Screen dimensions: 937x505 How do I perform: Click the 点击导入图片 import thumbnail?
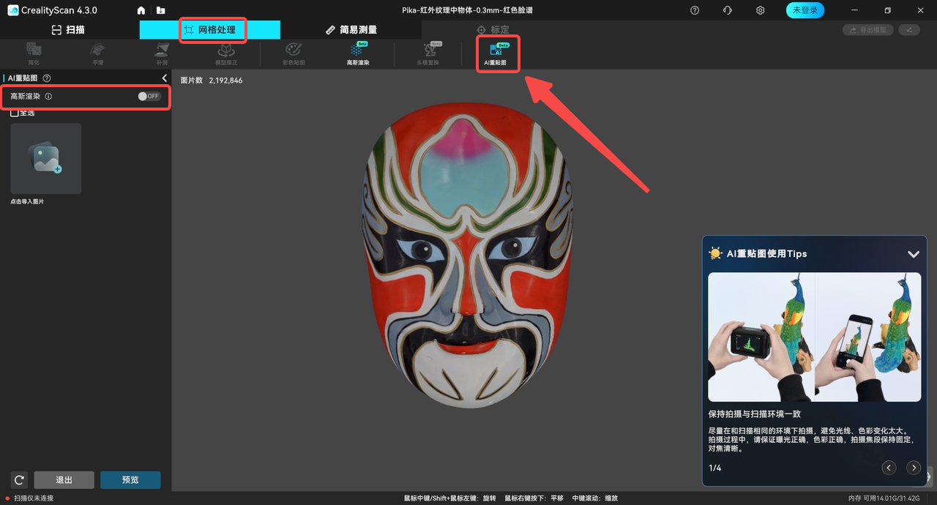pos(45,159)
